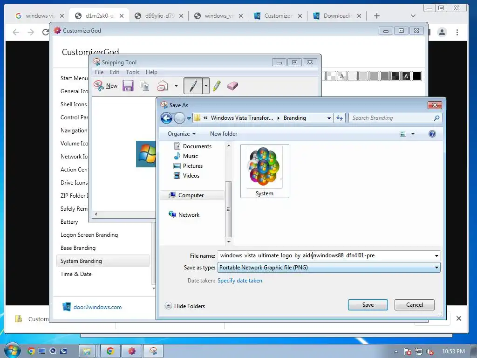This screenshot has height=358, width=477.
Task: Open the Help menu in Snipping Tool
Action: pyautogui.click(x=151, y=72)
